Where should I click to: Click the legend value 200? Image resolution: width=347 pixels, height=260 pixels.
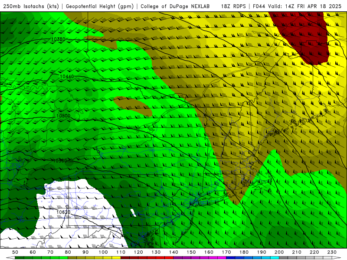279,252
